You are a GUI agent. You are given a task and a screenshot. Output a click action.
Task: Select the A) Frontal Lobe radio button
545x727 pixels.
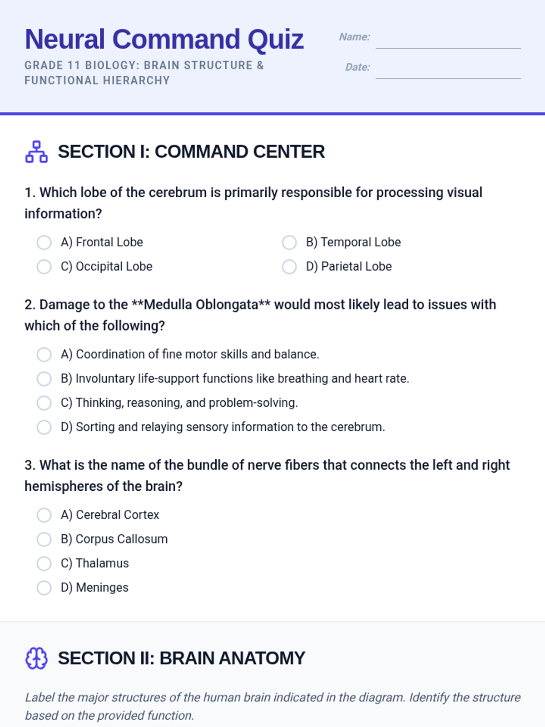tap(44, 242)
